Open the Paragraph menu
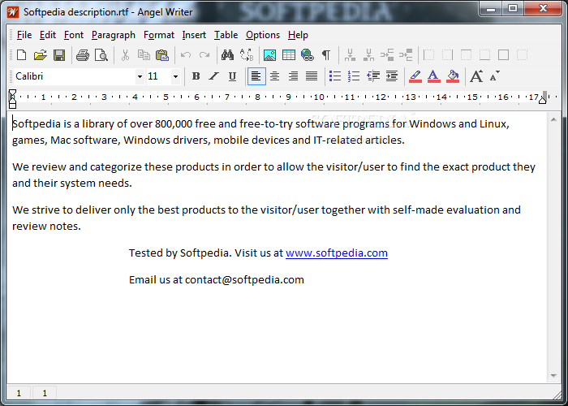This screenshot has width=568, height=406. 114,35
